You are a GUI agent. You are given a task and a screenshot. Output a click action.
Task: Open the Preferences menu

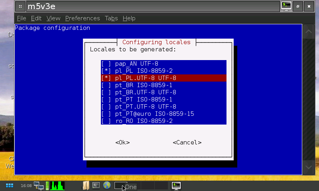82,18
